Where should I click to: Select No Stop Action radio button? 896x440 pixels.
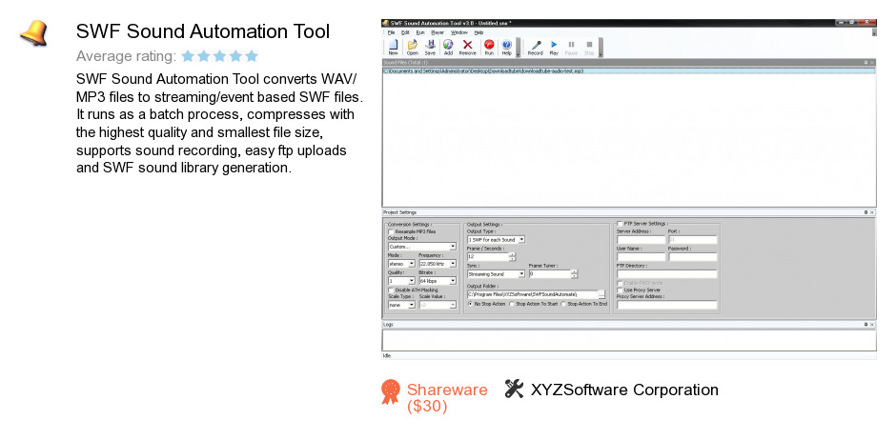point(470,304)
